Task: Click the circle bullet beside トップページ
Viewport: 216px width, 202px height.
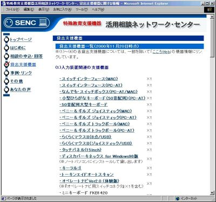Action: 6,39
